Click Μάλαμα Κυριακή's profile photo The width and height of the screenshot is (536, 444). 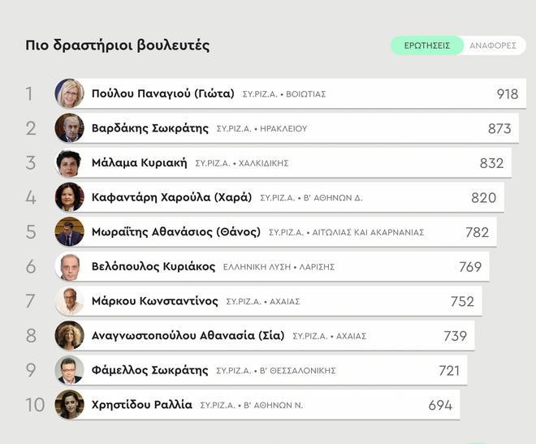click(69, 163)
